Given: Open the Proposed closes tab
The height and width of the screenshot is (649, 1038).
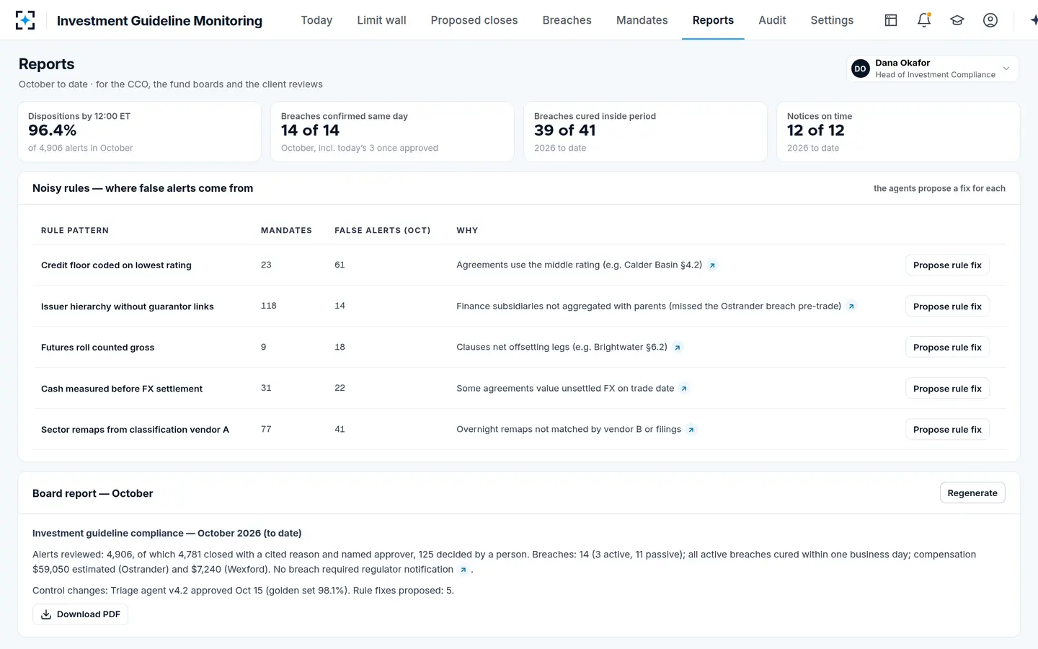Looking at the screenshot, I should click(474, 20).
